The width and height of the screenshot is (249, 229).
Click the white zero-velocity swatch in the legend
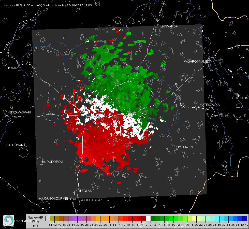point(148,219)
